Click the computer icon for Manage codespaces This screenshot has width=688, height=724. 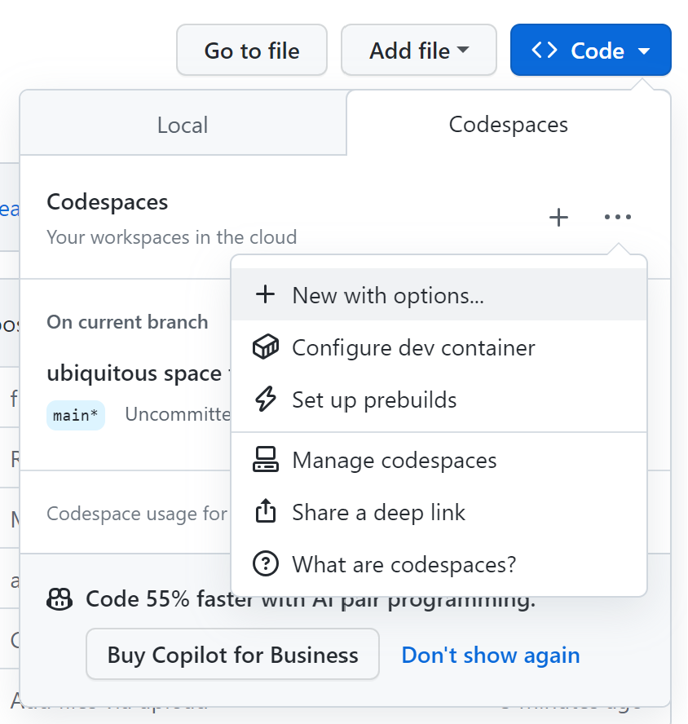click(x=266, y=459)
